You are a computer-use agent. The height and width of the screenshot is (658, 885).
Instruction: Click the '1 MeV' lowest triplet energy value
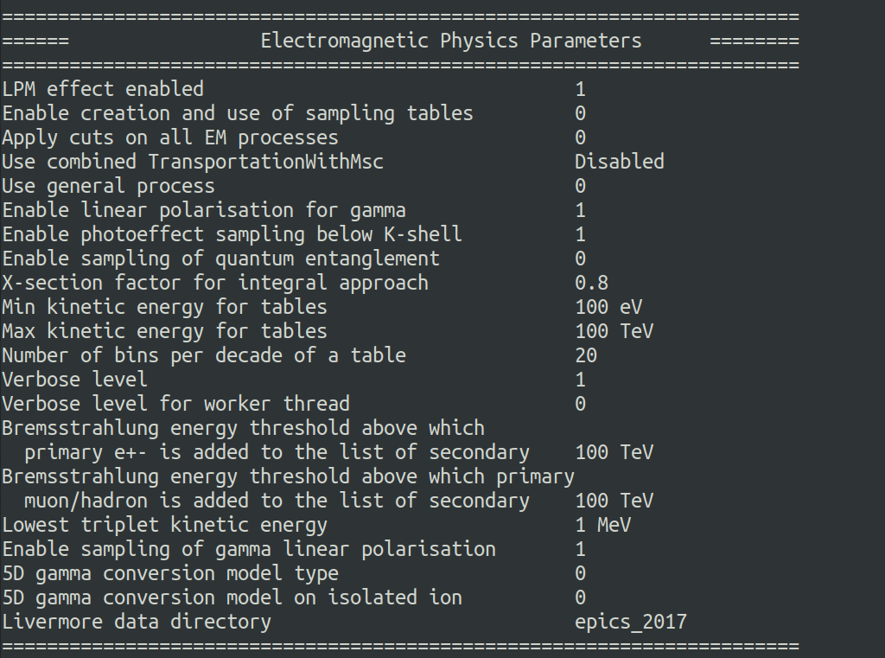tap(602, 525)
